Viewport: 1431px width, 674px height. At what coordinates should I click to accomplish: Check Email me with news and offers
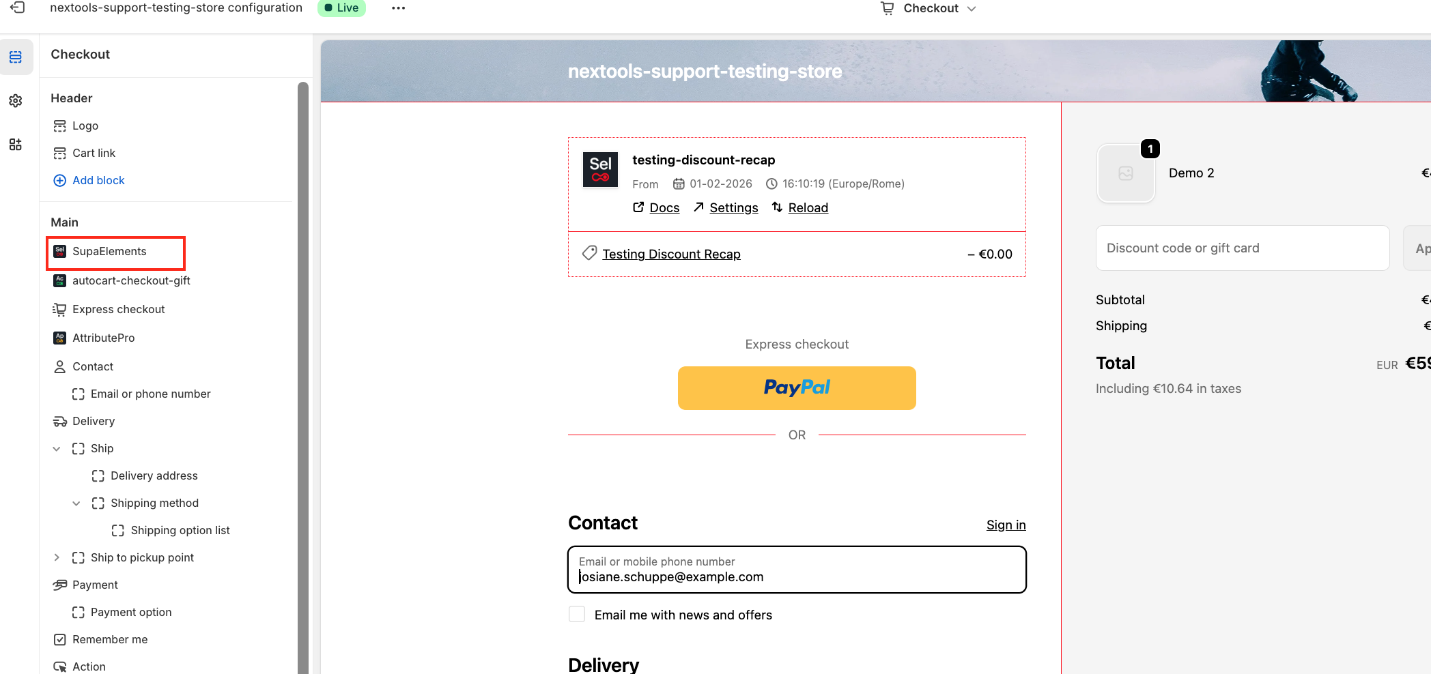click(x=577, y=615)
